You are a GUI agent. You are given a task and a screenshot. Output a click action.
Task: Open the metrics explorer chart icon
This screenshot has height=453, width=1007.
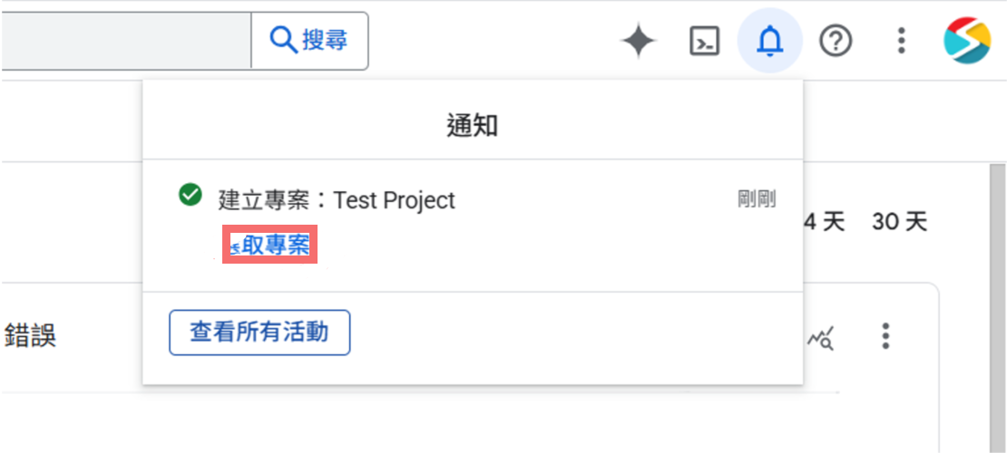(821, 339)
